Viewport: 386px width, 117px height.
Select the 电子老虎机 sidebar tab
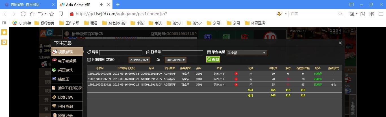point(67,61)
